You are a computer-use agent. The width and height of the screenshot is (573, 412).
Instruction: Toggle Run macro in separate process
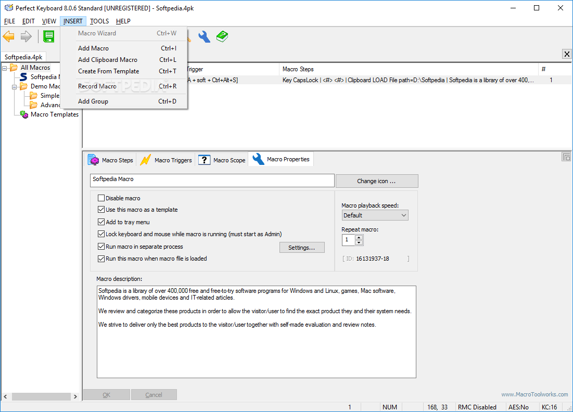point(101,247)
